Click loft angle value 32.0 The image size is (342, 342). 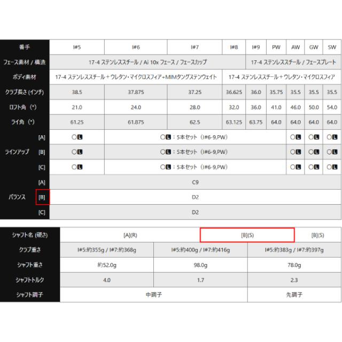pos(234,107)
